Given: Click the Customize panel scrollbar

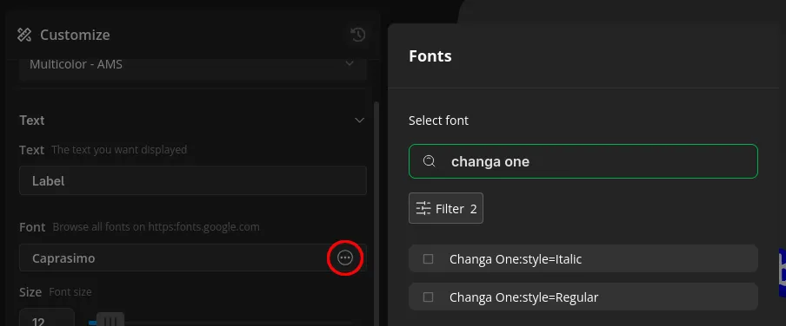Looking at the screenshot, I should click(x=376, y=214).
